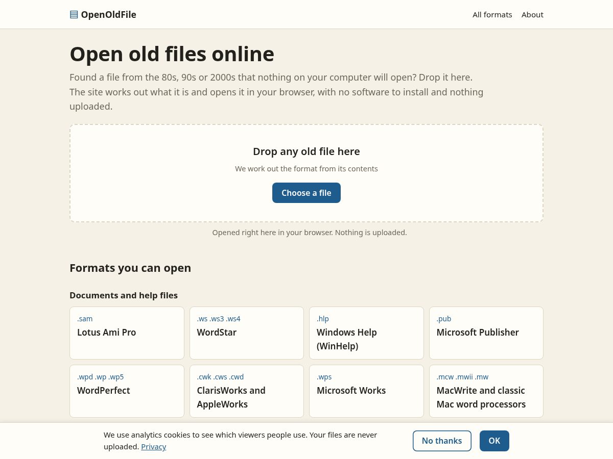Open the Windows Help (WinHelp) card

(x=366, y=333)
